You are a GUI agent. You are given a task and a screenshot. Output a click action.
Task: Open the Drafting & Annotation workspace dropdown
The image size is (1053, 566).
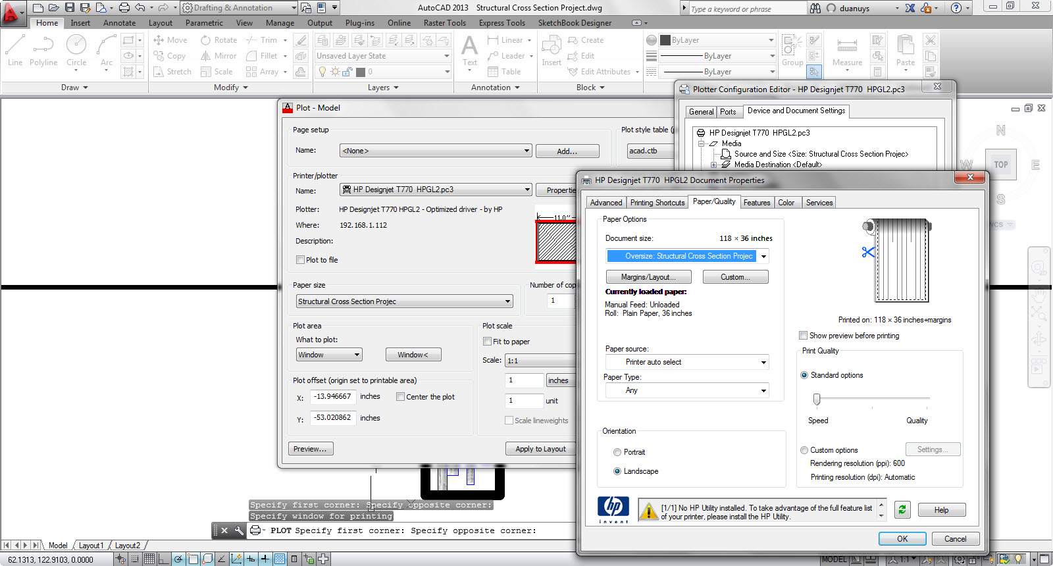pos(240,8)
